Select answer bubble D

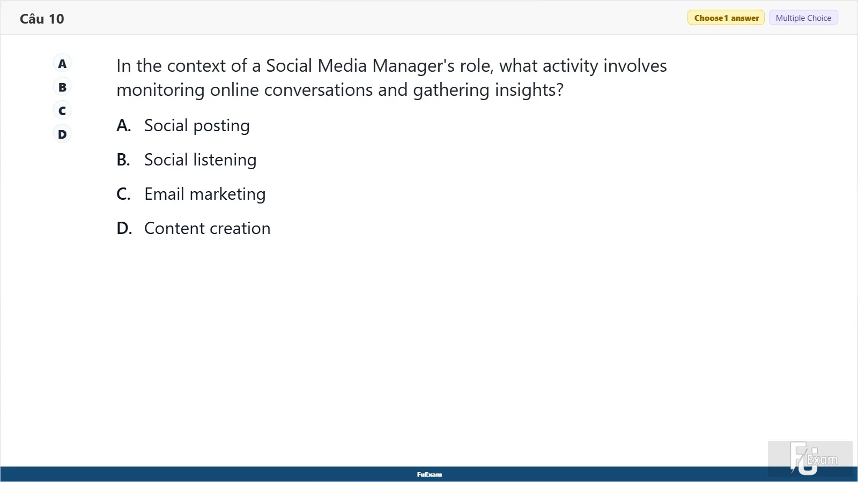click(x=62, y=134)
